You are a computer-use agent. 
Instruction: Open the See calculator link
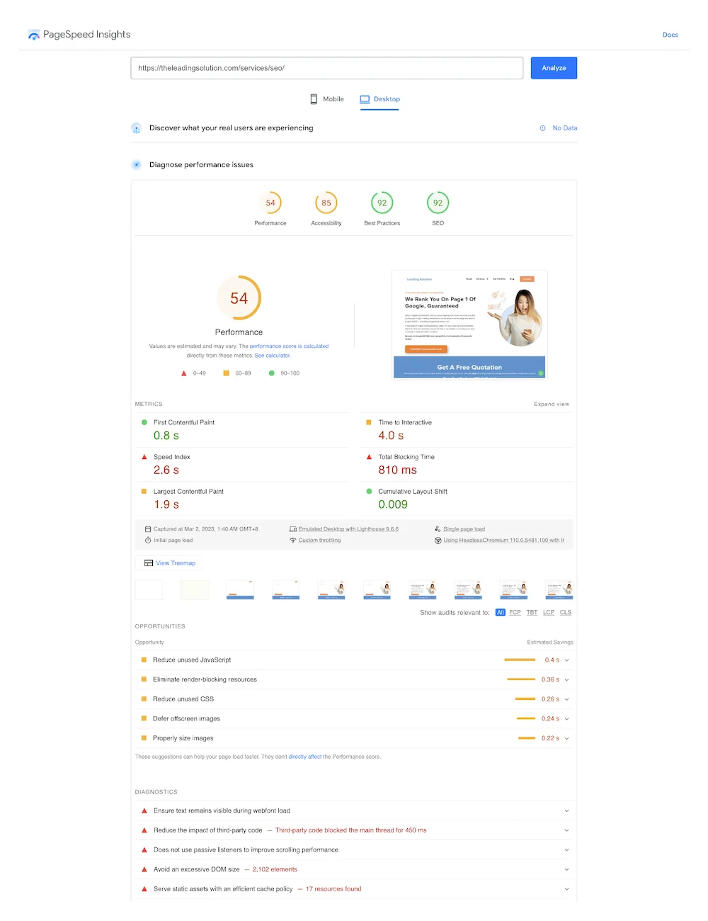(x=272, y=356)
